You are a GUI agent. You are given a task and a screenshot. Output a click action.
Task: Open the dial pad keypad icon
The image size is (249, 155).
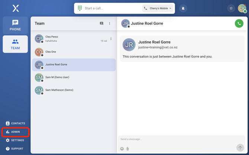click(x=80, y=8)
